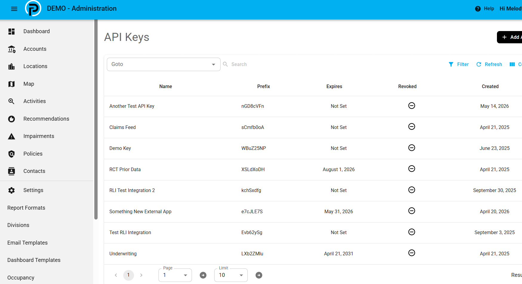
Task: Click prefix XSLdXoDH
Action: tap(253, 170)
